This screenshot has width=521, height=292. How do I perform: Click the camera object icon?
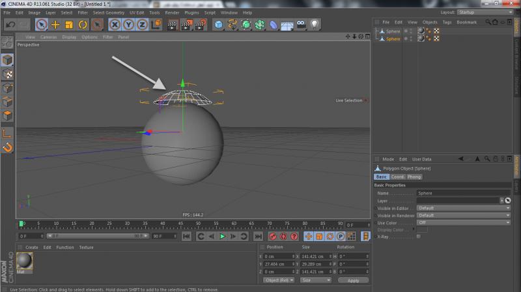pos(301,25)
